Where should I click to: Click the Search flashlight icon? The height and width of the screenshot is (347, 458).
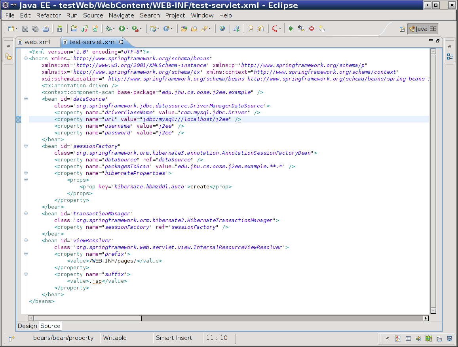[x=204, y=29]
